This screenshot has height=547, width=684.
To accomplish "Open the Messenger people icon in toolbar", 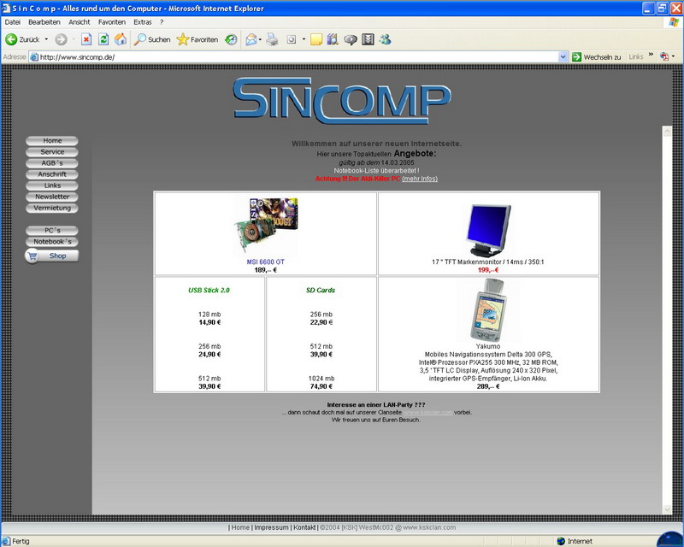I will [x=385, y=39].
